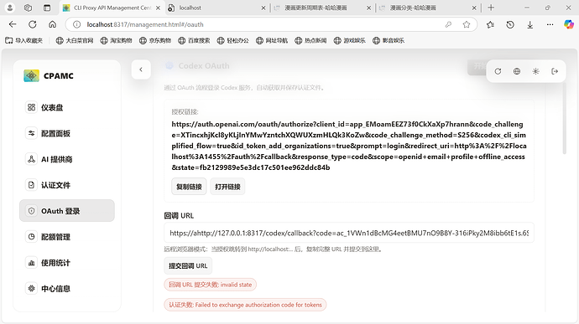Open the 游戏娱乐 bookmark
This screenshot has width=579, height=324.
click(349, 40)
